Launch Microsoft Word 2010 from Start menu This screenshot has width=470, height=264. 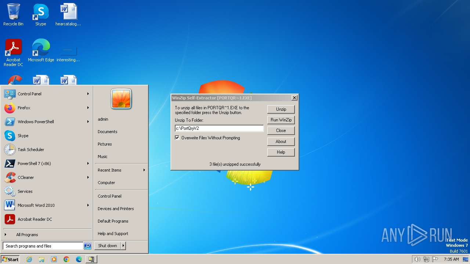click(x=47, y=205)
